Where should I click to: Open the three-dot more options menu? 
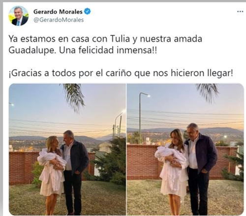pos(240,12)
